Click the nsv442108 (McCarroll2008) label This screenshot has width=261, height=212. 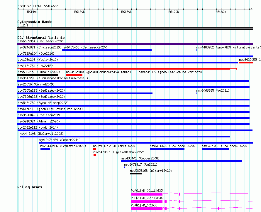pyautogui.click(x=42, y=134)
